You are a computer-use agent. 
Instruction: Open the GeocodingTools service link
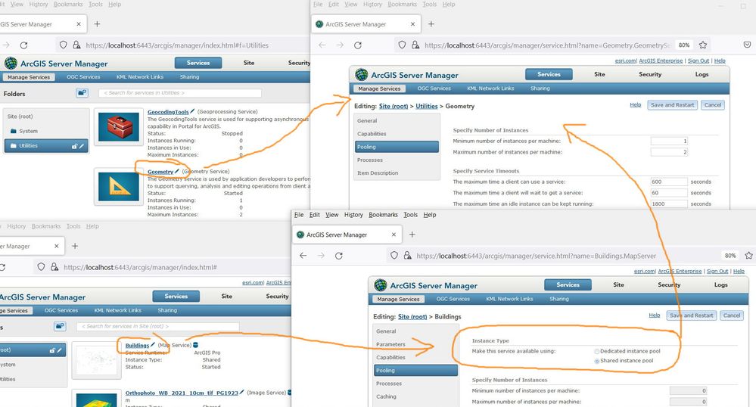(x=168, y=112)
